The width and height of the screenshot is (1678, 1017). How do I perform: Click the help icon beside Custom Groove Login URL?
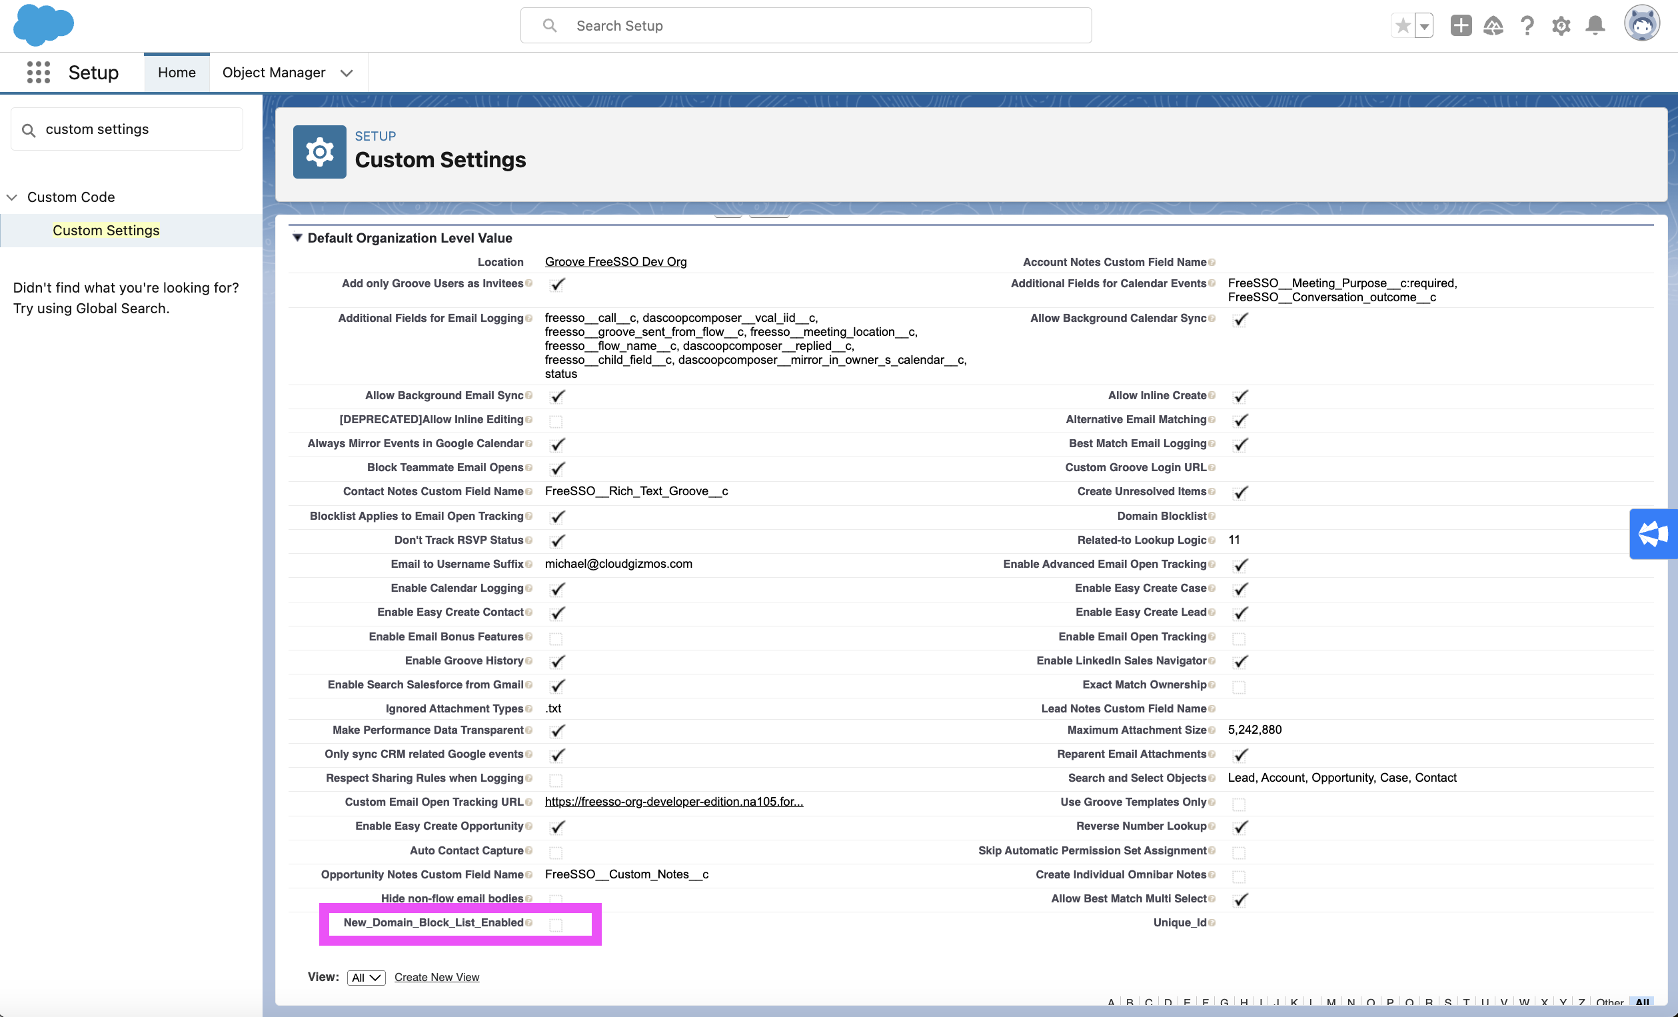[1212, 468]
